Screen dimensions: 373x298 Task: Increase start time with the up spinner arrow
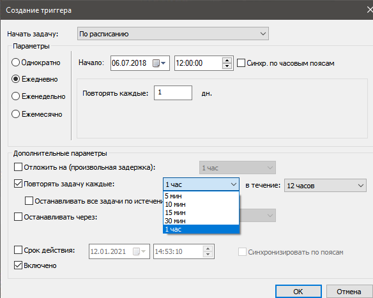coord(227,61)
